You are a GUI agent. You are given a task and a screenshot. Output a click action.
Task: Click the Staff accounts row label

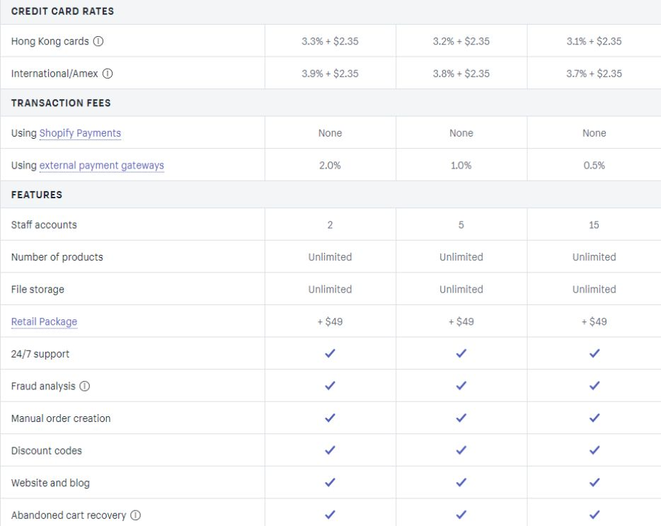point(44,225)
